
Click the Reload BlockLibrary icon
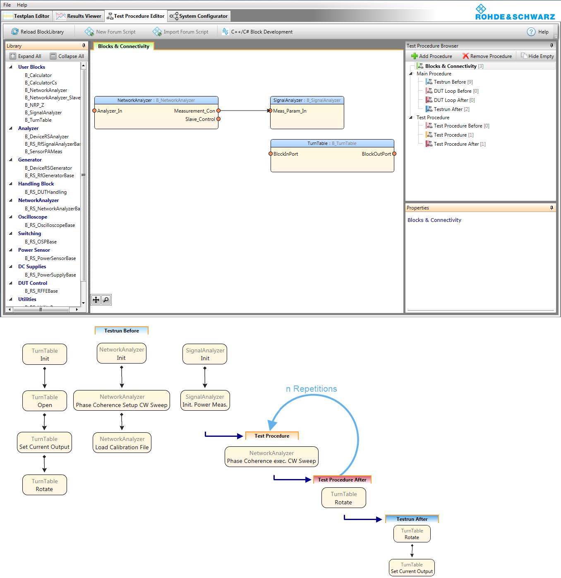tap(15, 31)
